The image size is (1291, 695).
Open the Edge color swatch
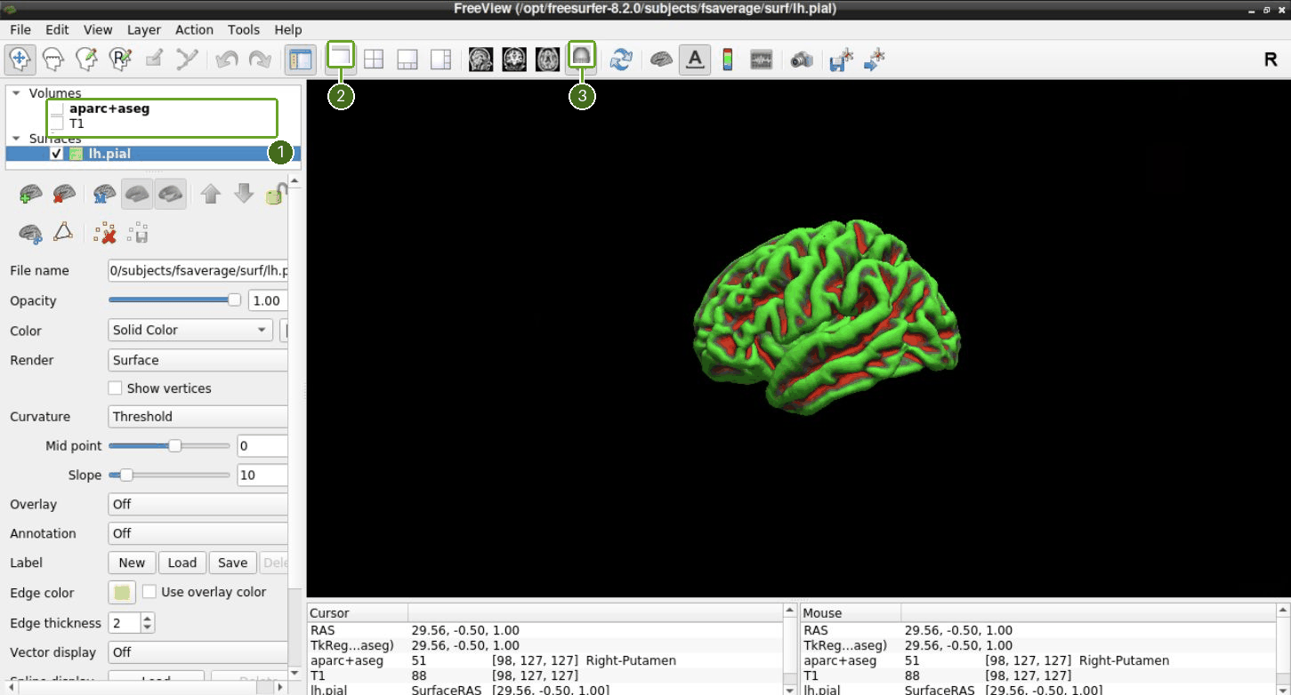pyautogui.click(x=121, y=592)
